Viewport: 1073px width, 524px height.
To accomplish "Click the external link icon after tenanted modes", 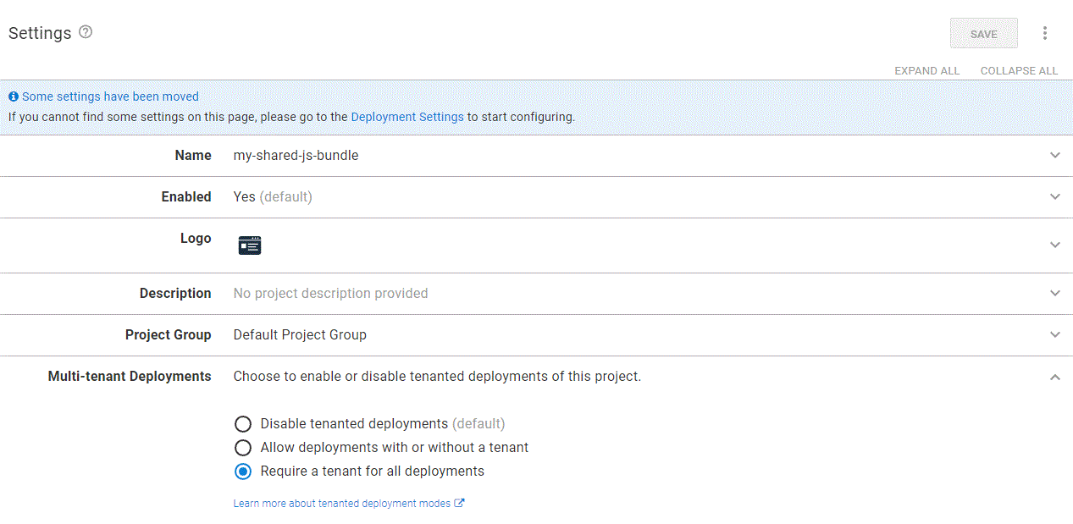I will point(459,503).
